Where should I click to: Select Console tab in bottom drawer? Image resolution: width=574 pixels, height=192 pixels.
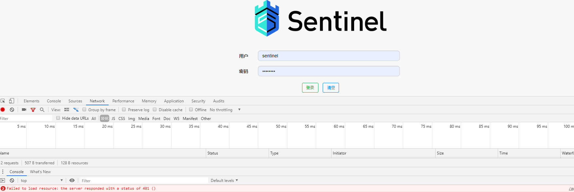click(17, 172)
